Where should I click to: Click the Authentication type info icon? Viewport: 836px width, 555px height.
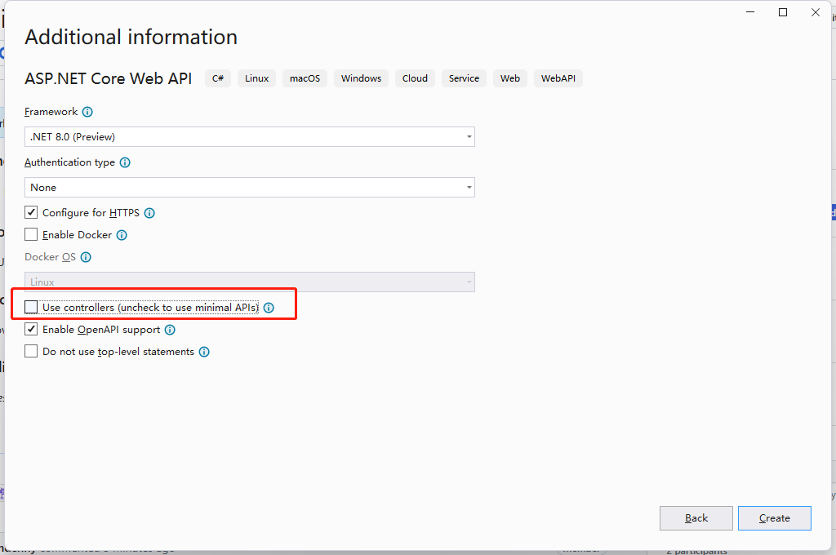coord(124,162)
